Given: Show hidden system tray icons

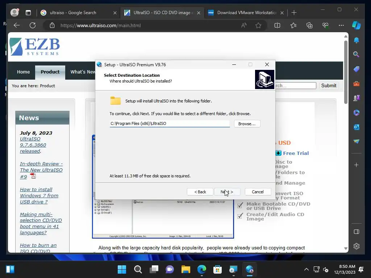Looking at the screenshot, I should point(307,269).
